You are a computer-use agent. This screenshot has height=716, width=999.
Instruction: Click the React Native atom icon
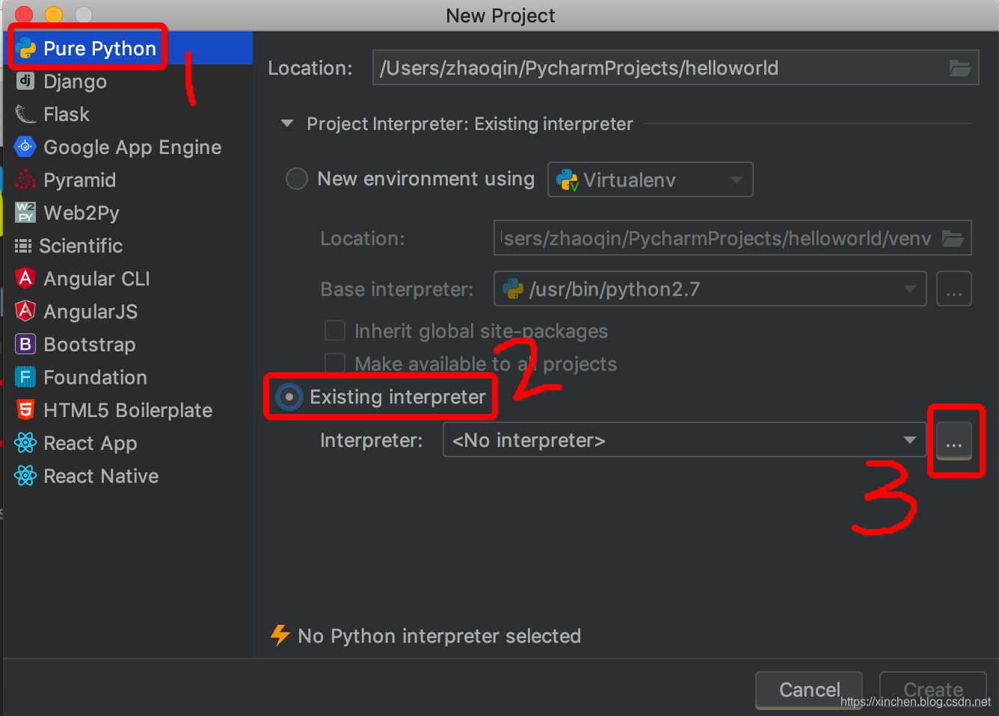(x=25, y=475)
